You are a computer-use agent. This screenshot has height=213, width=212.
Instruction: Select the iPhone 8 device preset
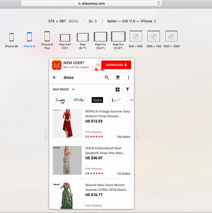point(29,40)
